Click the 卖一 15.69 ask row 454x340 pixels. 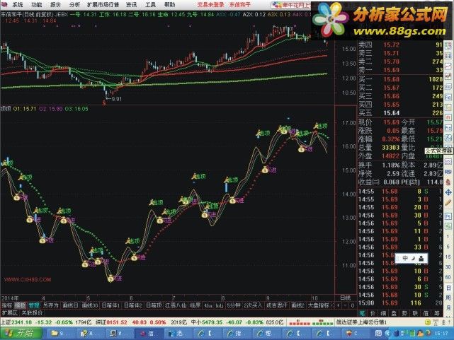401,70
